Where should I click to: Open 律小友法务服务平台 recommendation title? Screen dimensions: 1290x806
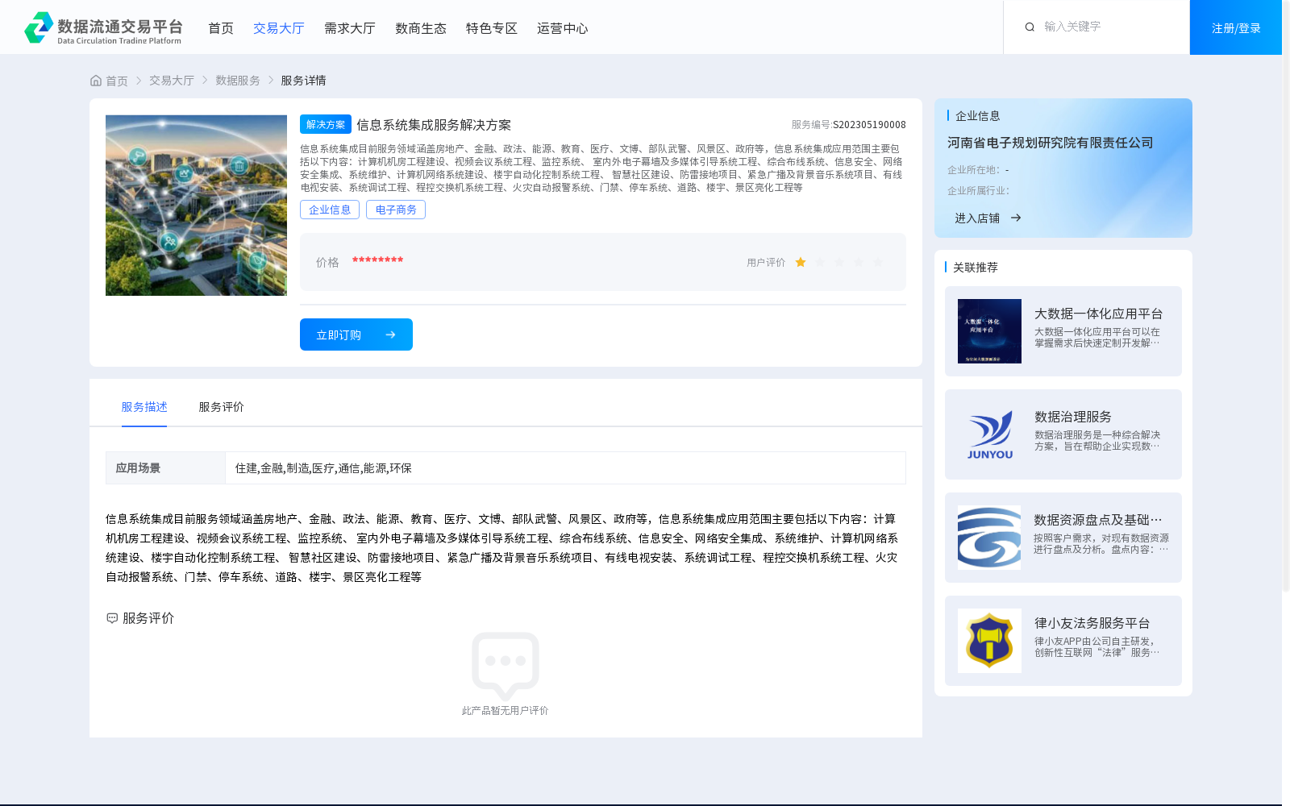(1092, 623)
